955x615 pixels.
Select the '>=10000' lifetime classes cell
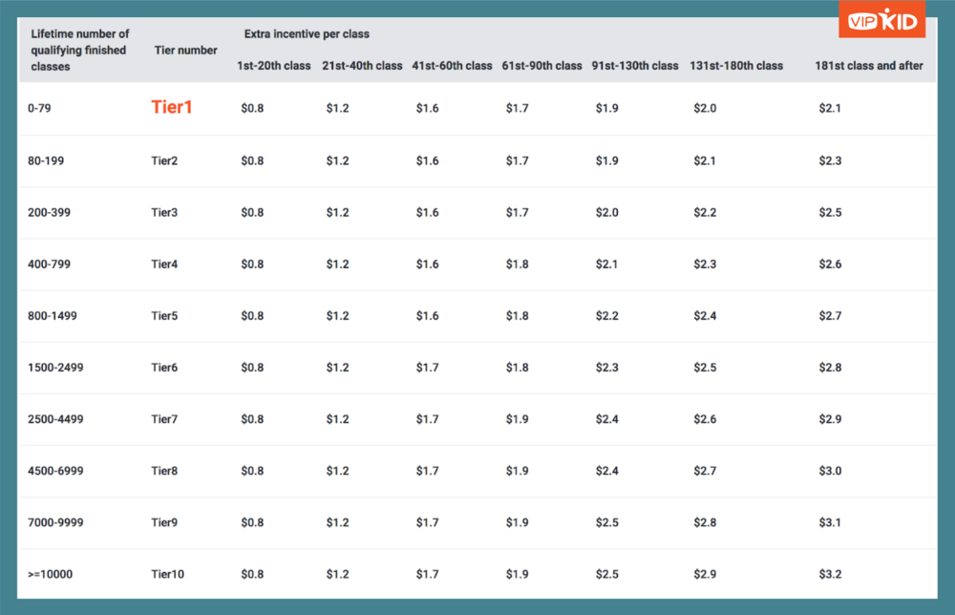coord(51,575)
